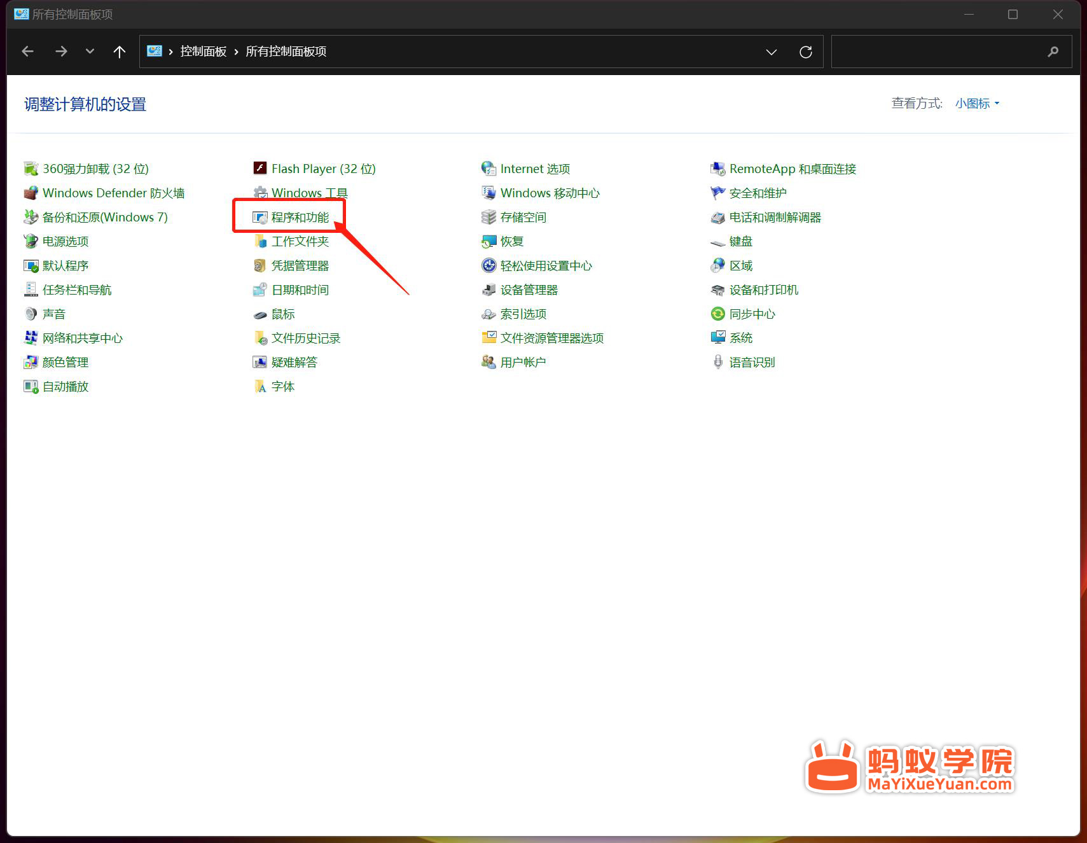Click the 疑难解答 icon
Image resolution: width=1087 pixels, height=843 pixels.
point(260,362)
